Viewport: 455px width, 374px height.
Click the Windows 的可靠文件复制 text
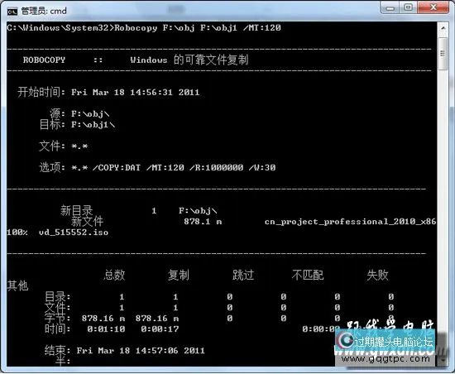[x=189, y=60]
